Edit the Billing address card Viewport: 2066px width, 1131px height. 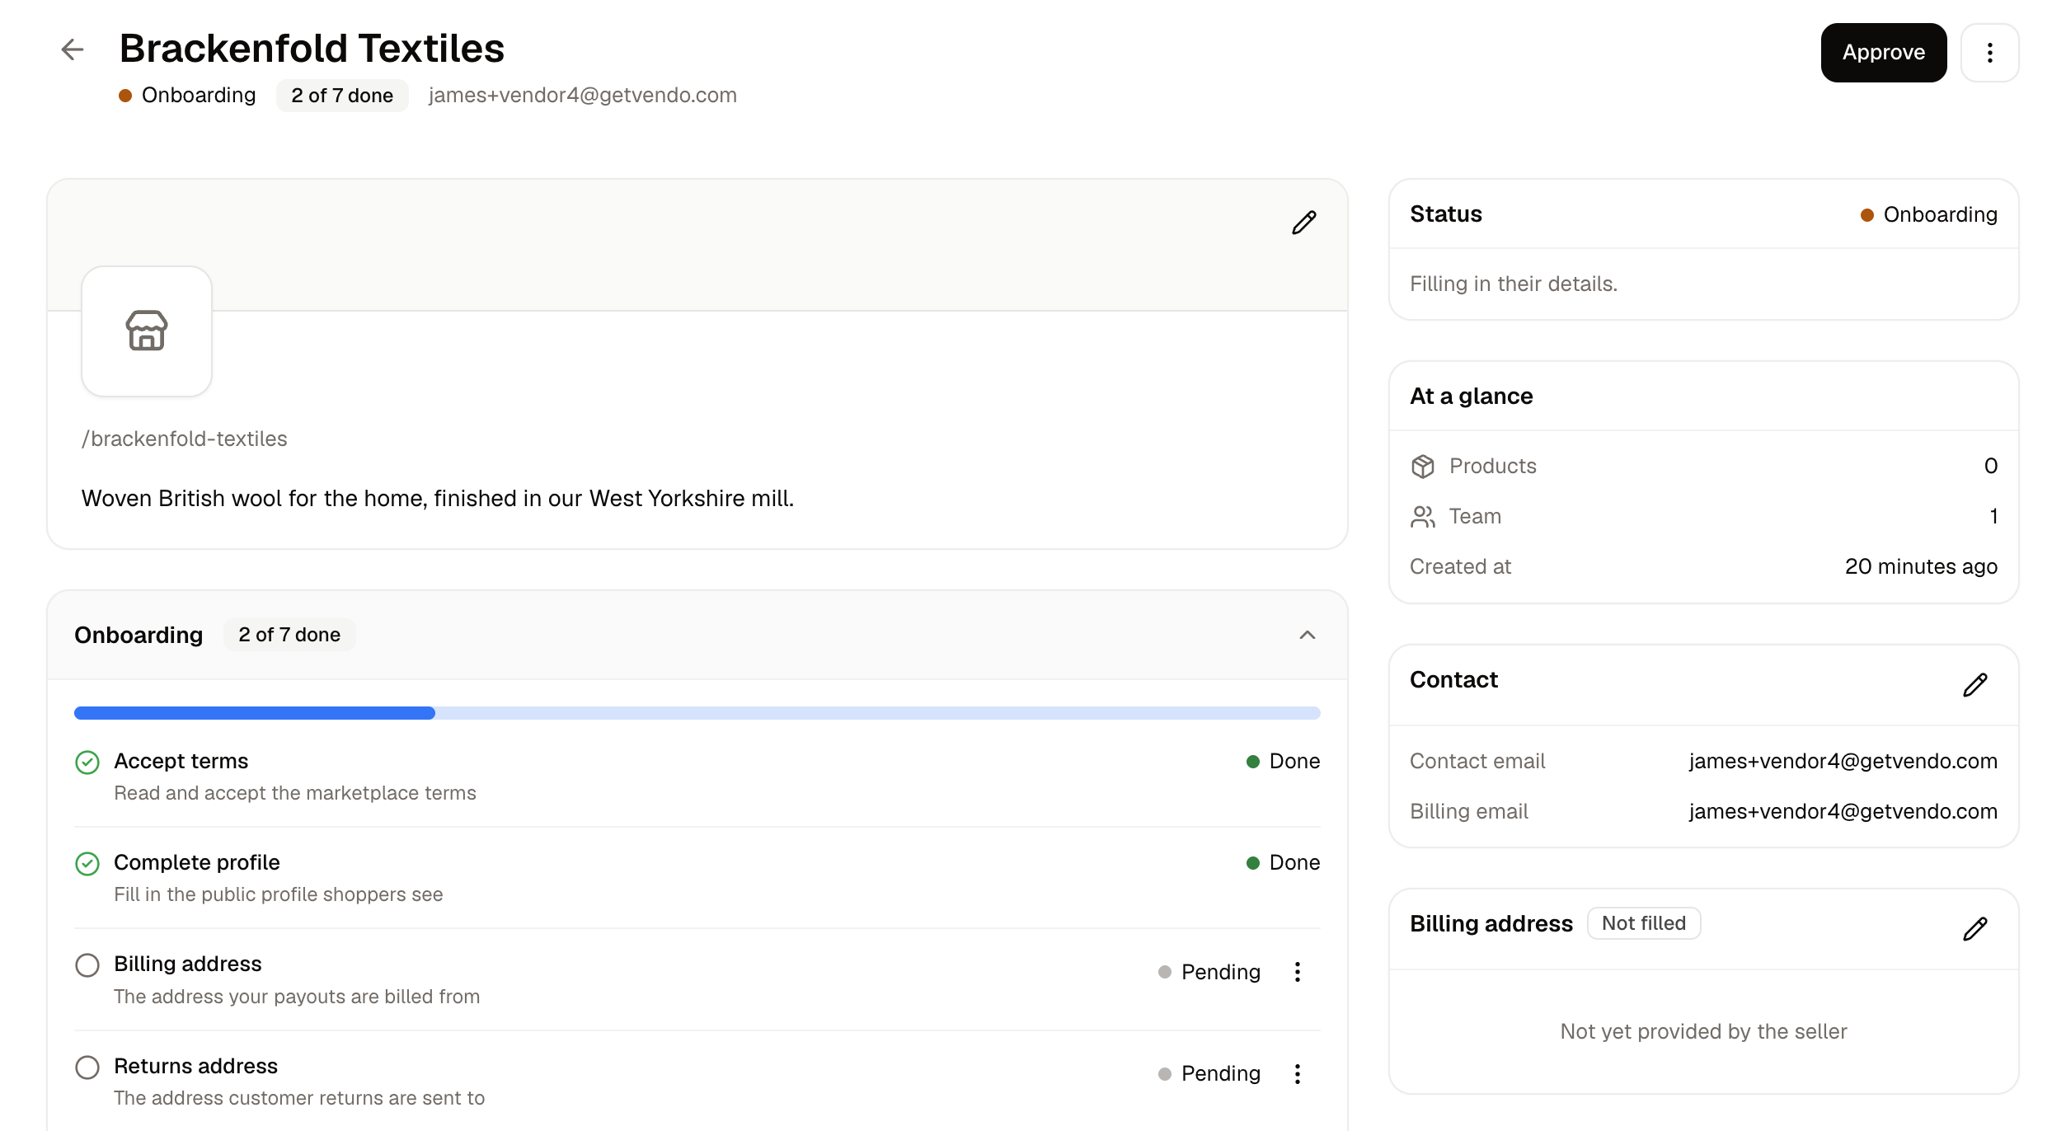pyautogui.click(x=1974, y=928)
